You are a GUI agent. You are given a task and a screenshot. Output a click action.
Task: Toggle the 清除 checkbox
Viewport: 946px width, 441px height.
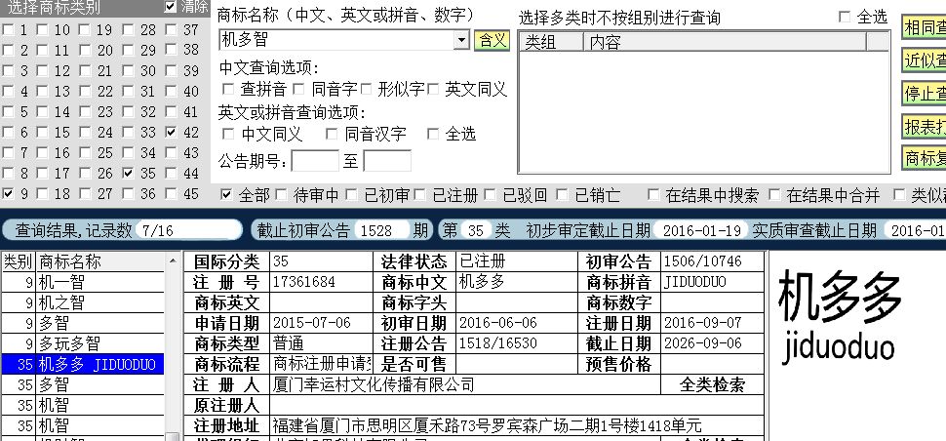[x=170, y=7]
